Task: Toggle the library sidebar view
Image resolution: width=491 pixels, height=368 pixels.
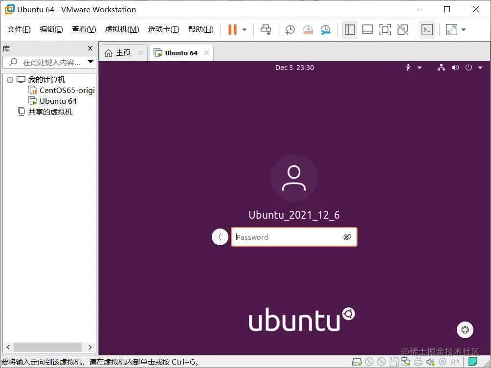Action: (x=350, y=30)
